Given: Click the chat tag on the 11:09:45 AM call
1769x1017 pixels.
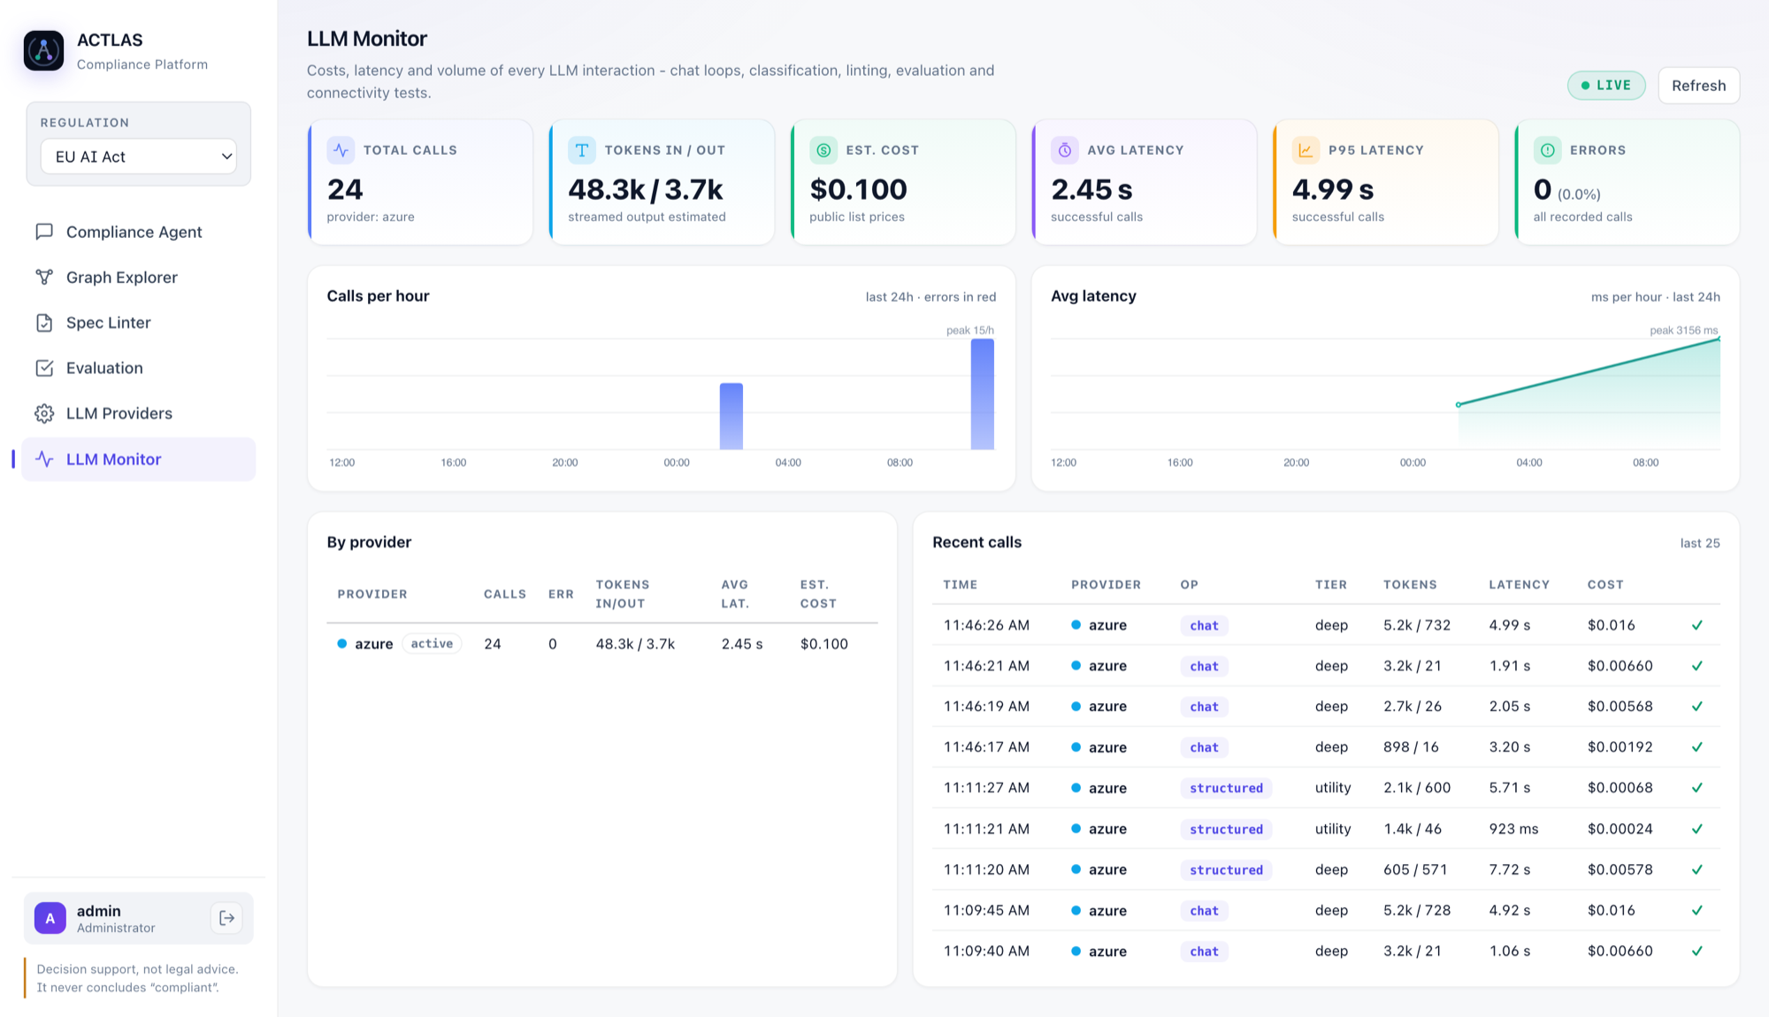Looking at the screenshot, I should click(1204, 911).
